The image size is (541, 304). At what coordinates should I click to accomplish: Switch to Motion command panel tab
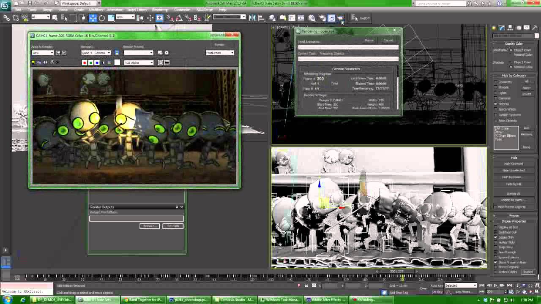(519, 28)
